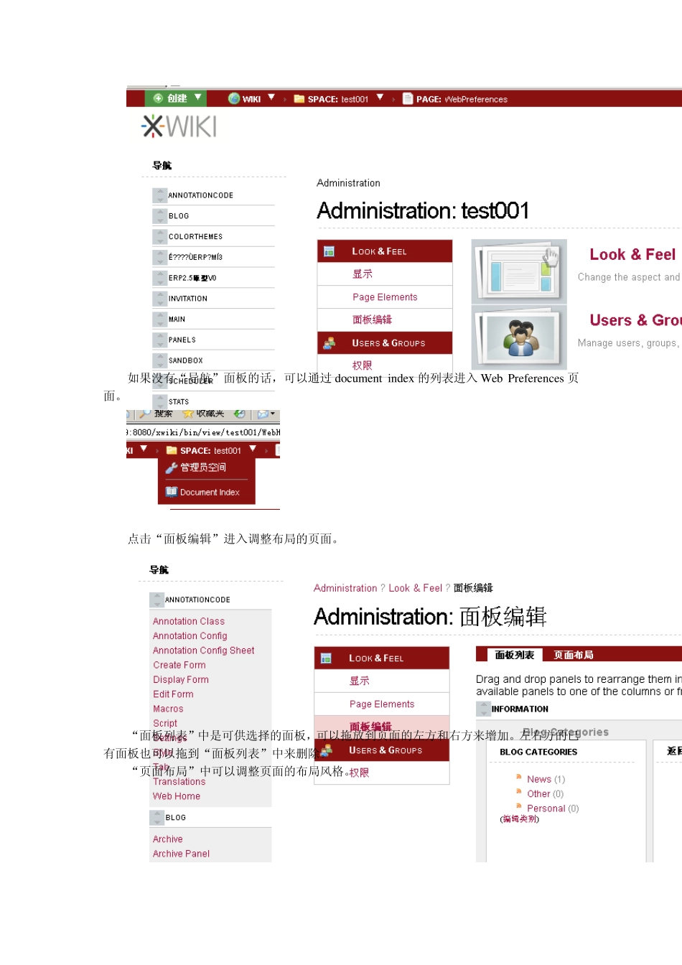Expand the COLORTHEMES navigation space
The width and height of the screenshot is (682, 965).
(159, 237)
